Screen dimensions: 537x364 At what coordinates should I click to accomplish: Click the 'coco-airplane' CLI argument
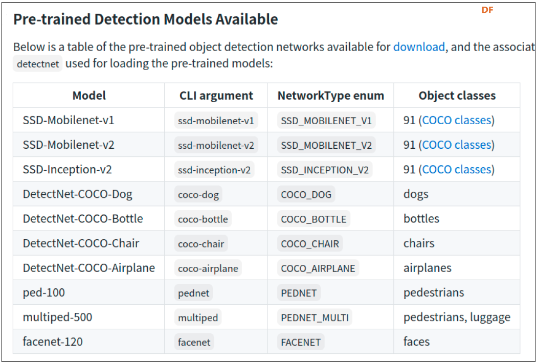click(208, 268)
